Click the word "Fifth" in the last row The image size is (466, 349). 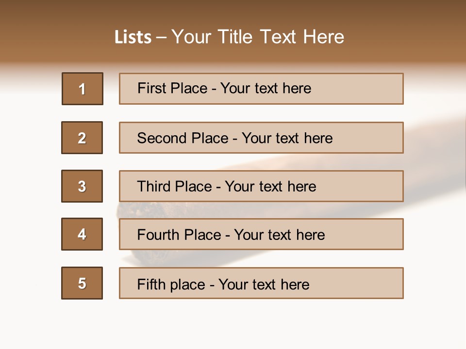[x=151, y=284]
